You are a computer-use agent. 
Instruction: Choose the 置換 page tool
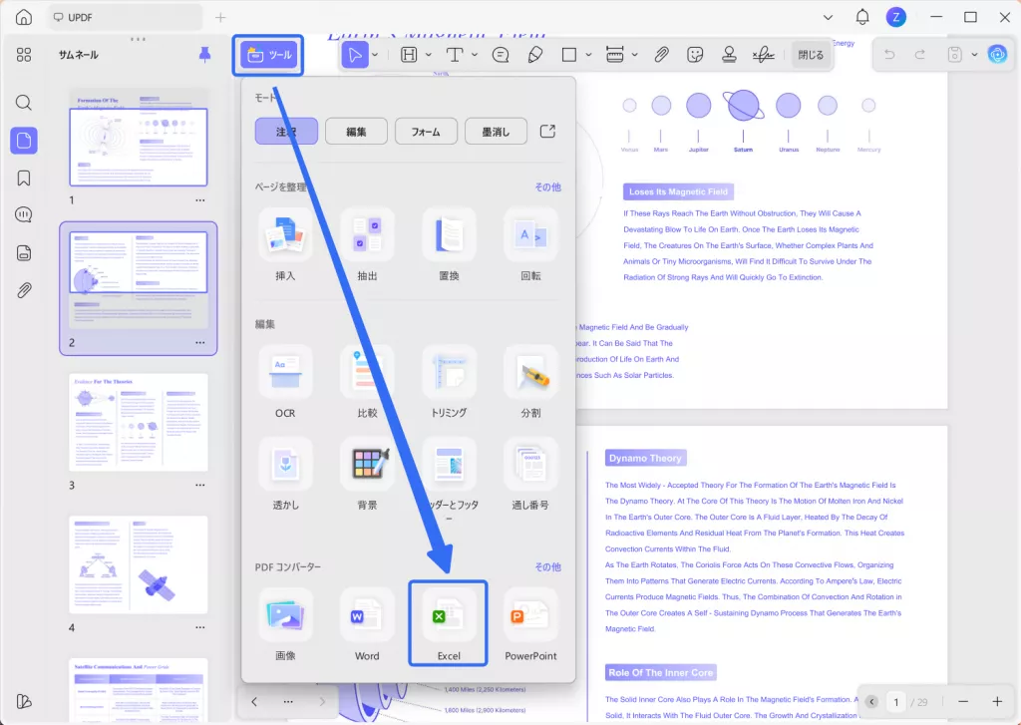[450, 245]
